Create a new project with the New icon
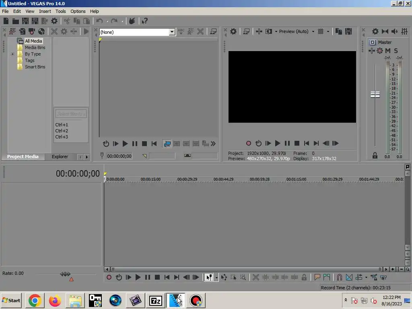 pyautogui.click(x=6, y=21)
